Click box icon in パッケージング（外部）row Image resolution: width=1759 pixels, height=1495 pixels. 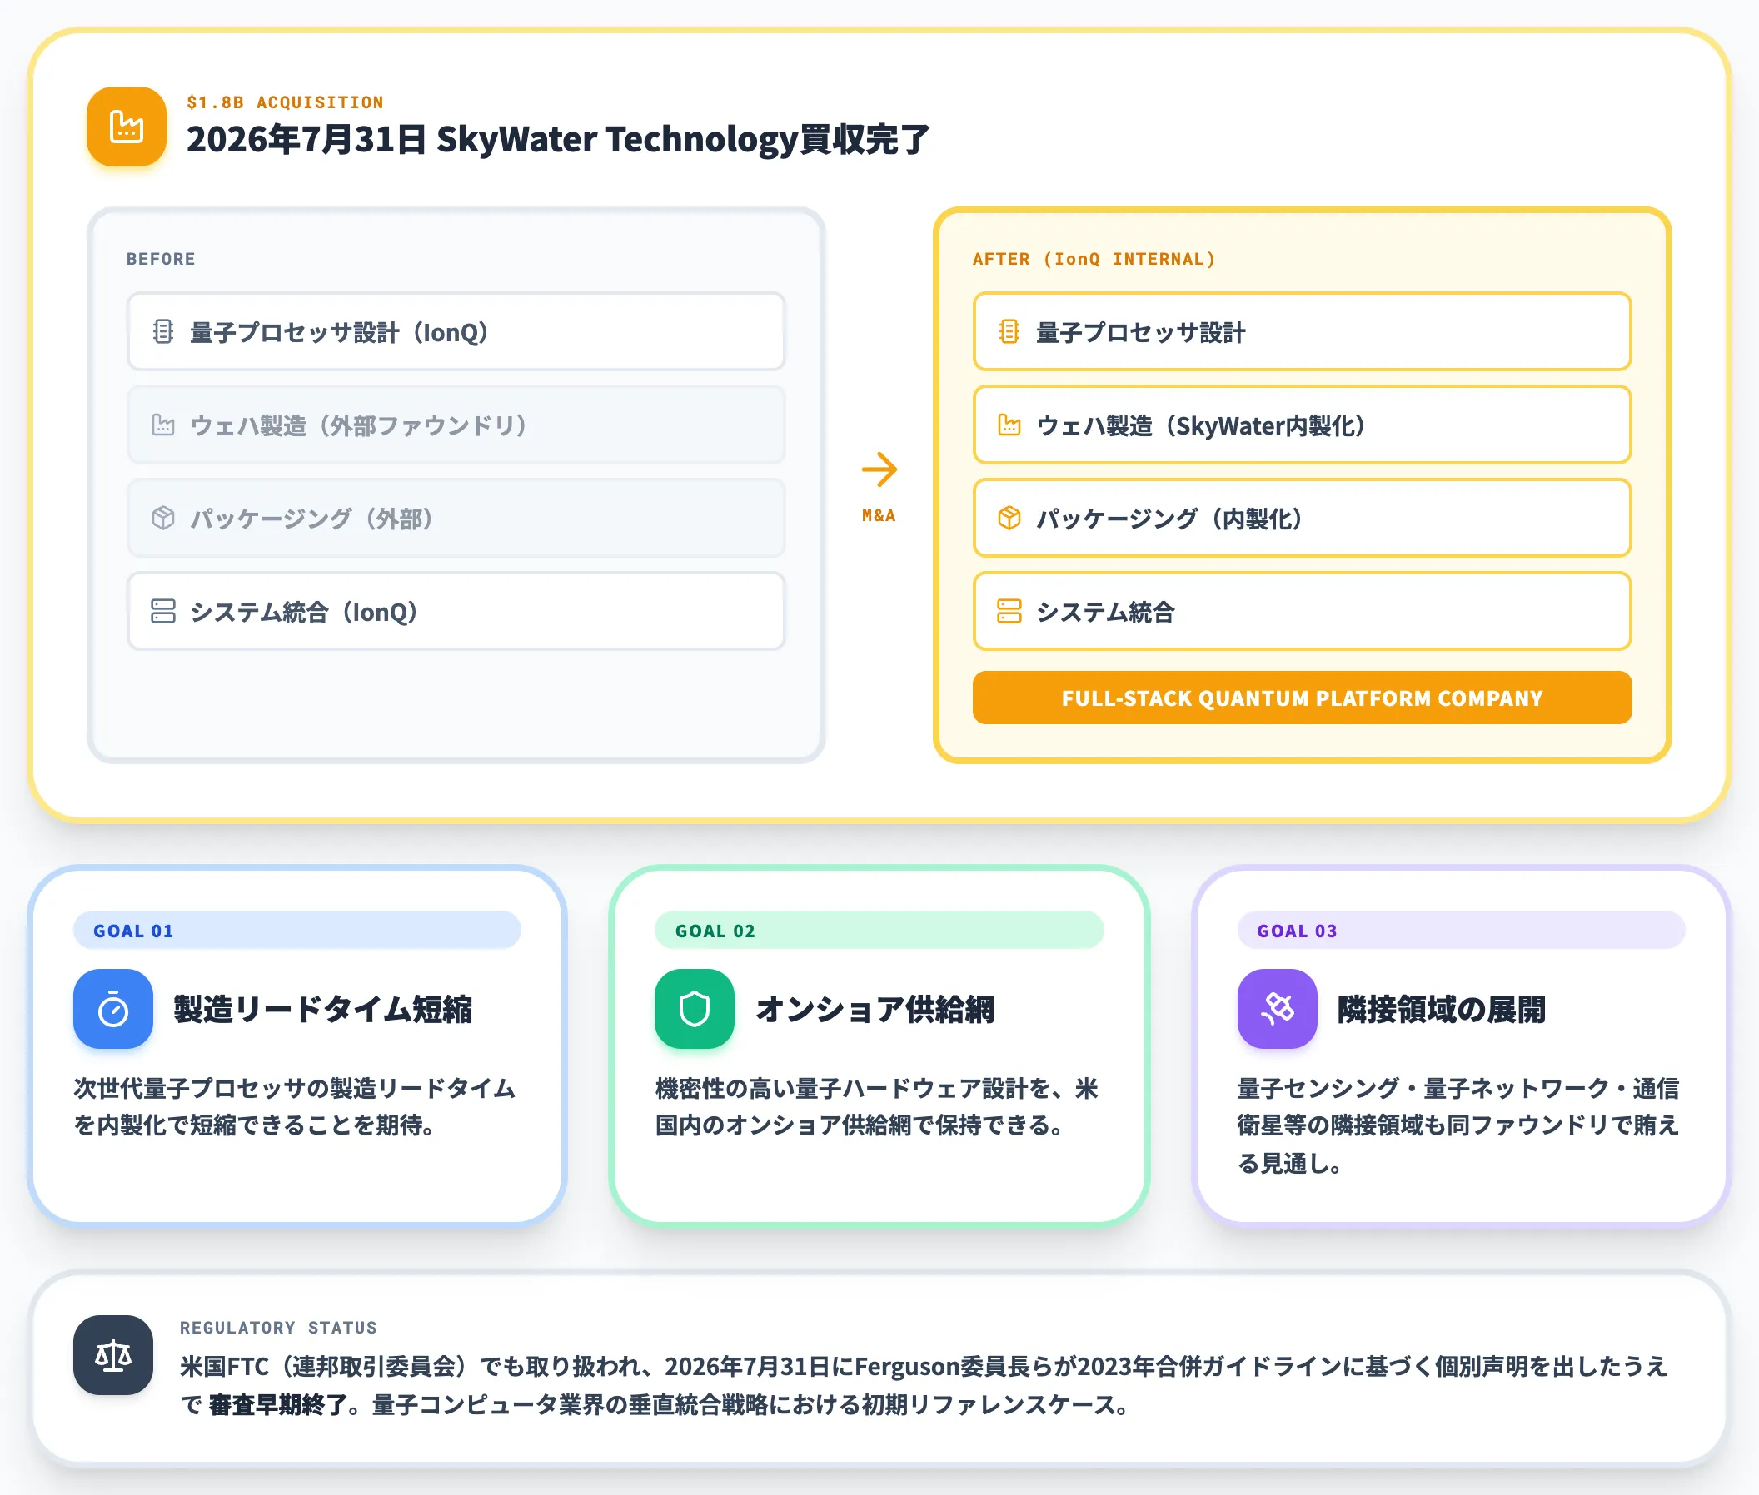pos(163,519)
